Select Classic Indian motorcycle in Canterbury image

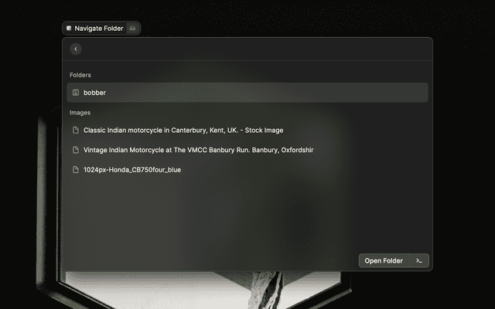183,130
